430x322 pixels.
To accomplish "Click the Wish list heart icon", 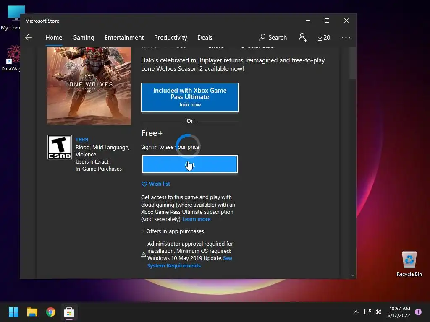I will [144, 184].
